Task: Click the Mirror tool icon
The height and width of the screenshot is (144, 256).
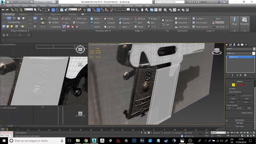Action: pos(133,10)
